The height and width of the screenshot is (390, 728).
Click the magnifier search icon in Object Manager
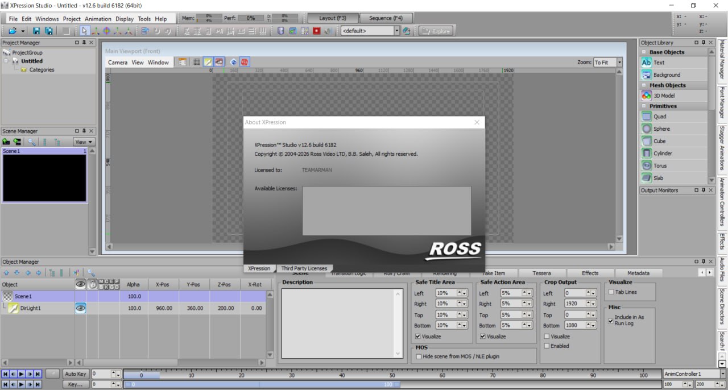(90, 273)
